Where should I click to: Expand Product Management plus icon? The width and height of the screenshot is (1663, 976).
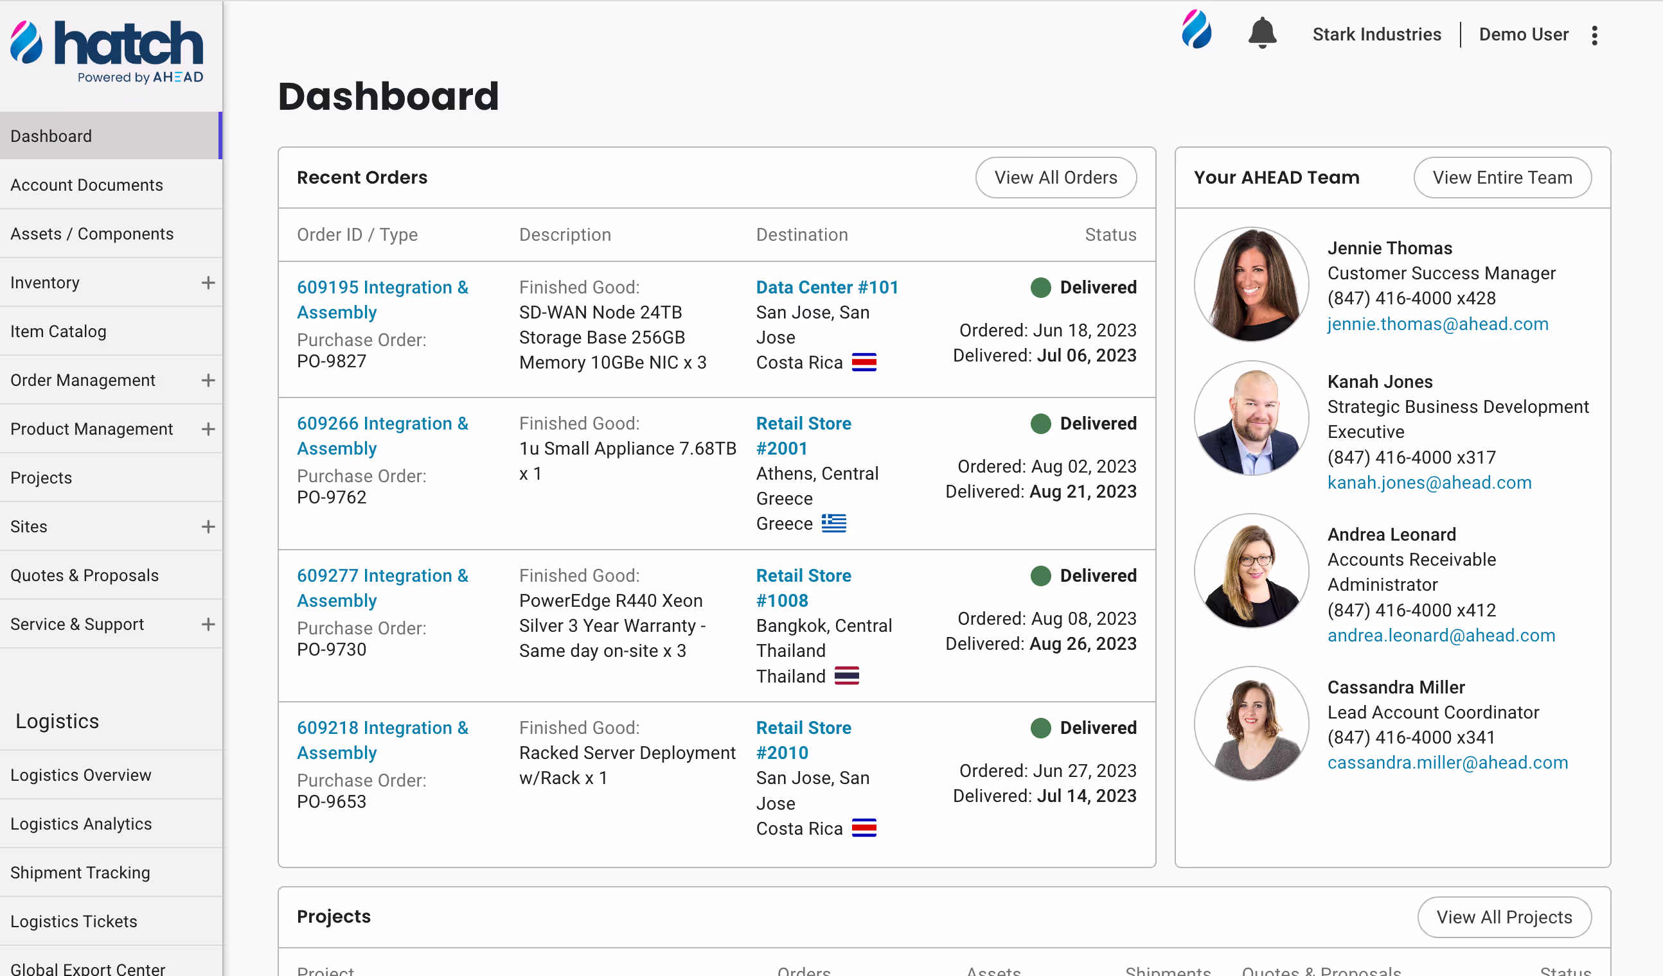pos(208,430)
